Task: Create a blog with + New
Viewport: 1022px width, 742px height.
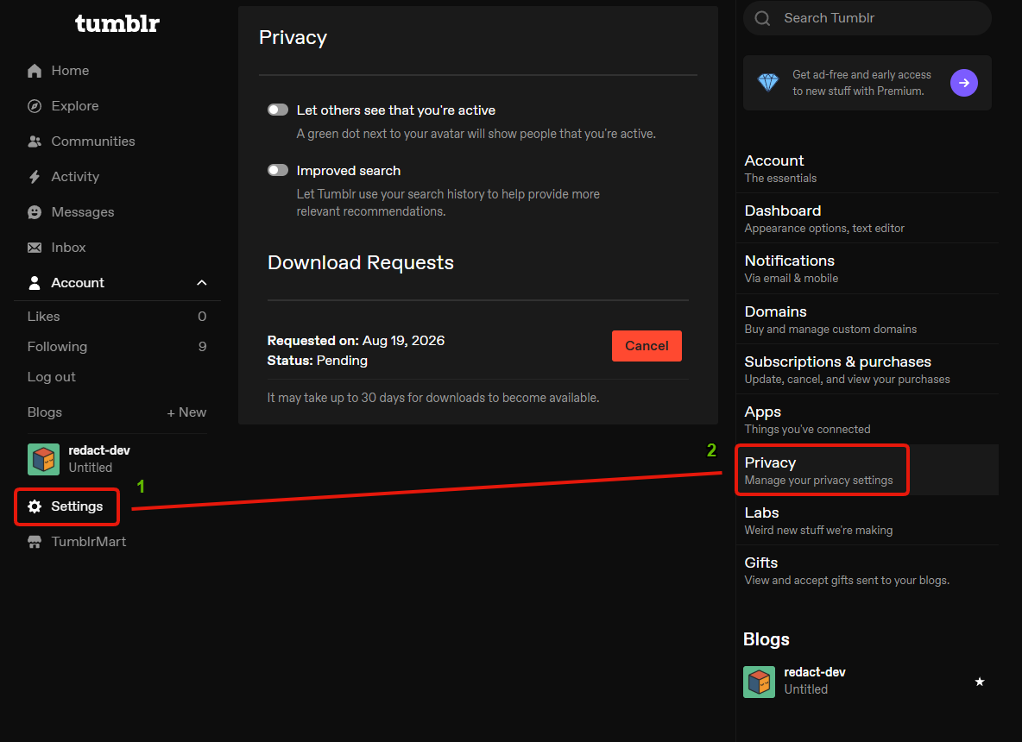Action: pos(186,412)
